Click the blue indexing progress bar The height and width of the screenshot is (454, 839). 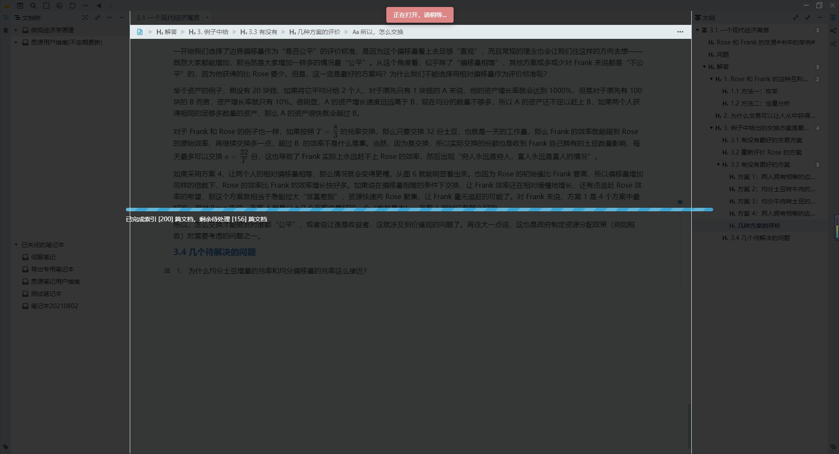[x=419, y=210]
